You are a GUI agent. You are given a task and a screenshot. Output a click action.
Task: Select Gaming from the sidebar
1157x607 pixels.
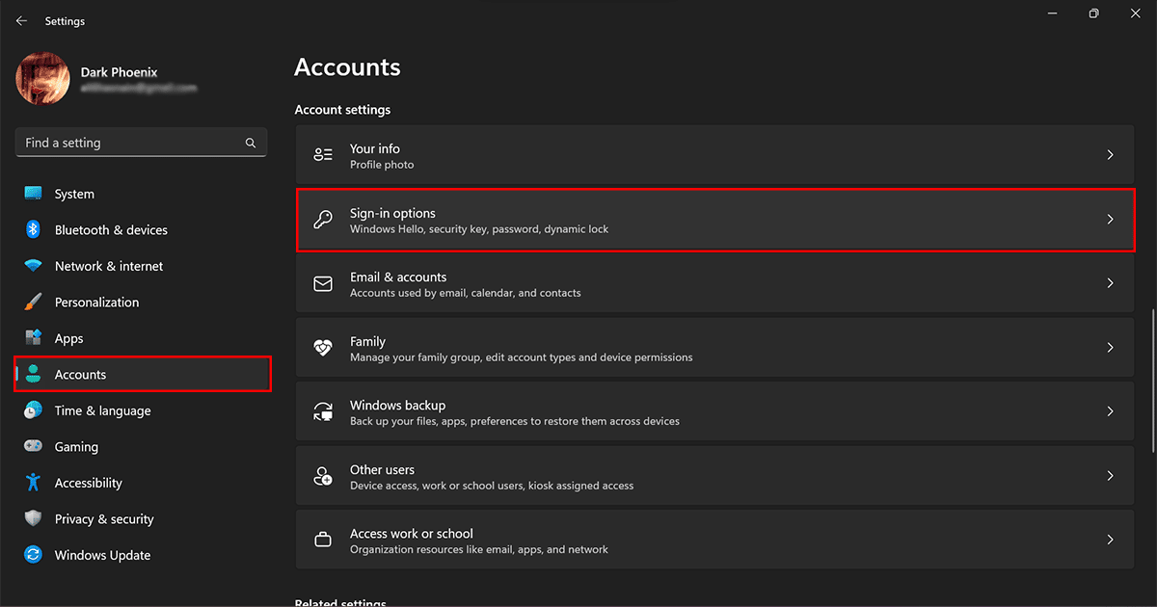pos(76,447)
